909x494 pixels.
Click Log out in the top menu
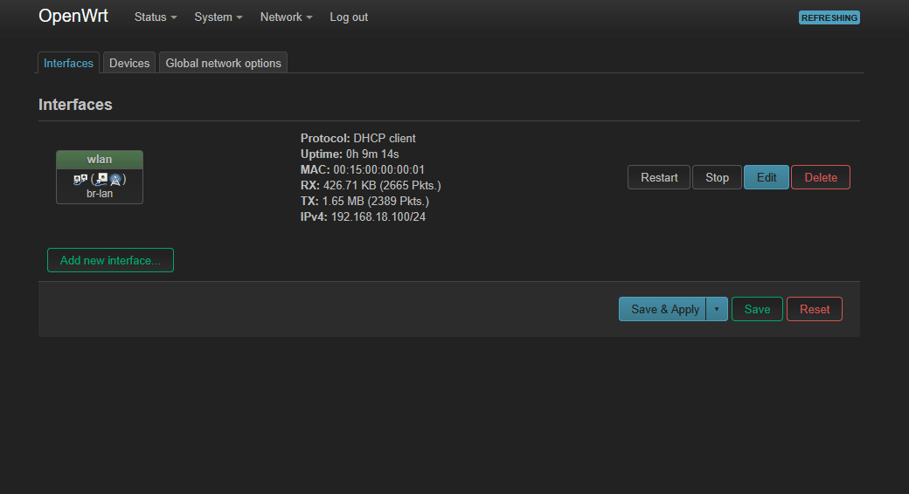point(349,17)
